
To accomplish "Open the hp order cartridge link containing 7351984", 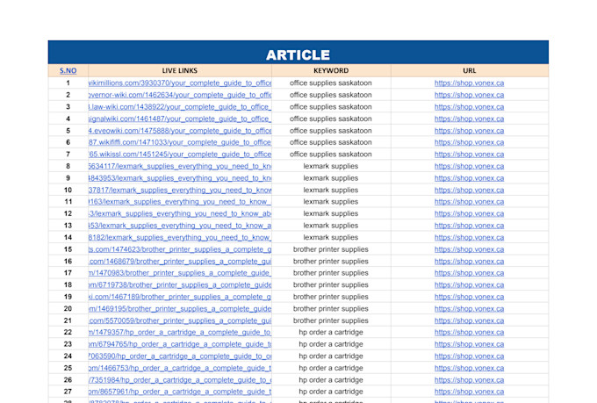I will click(180, 380).
